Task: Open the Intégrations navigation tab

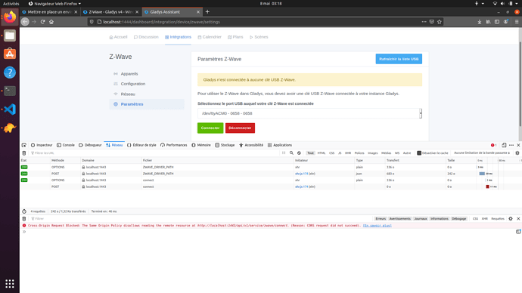Action: click(178, 37)
